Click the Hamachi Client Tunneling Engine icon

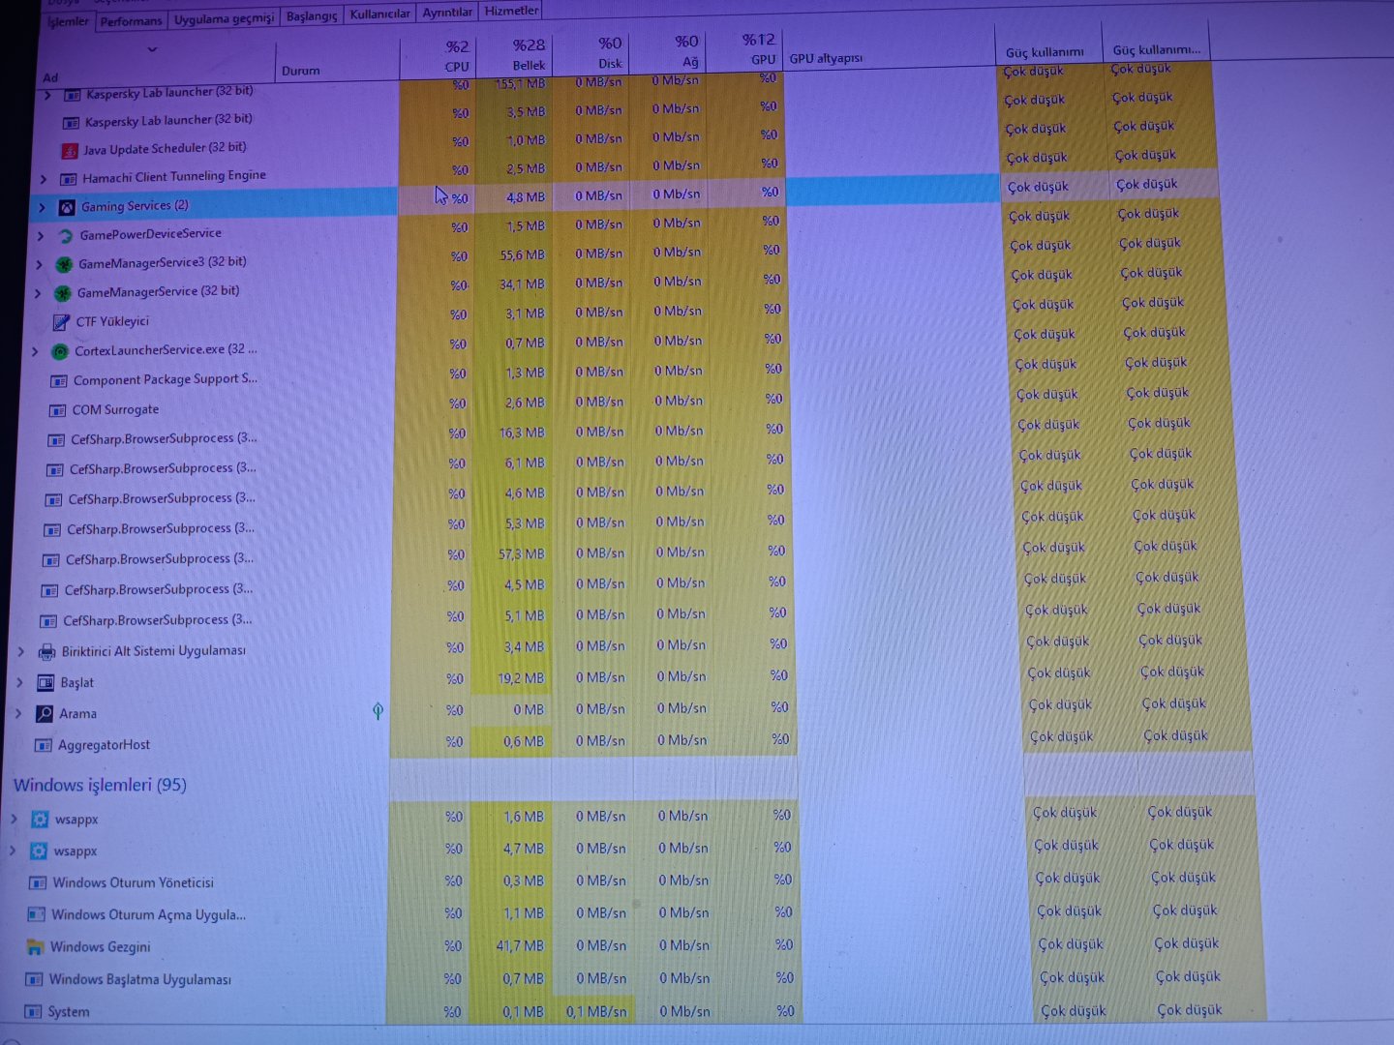[68, 179]
